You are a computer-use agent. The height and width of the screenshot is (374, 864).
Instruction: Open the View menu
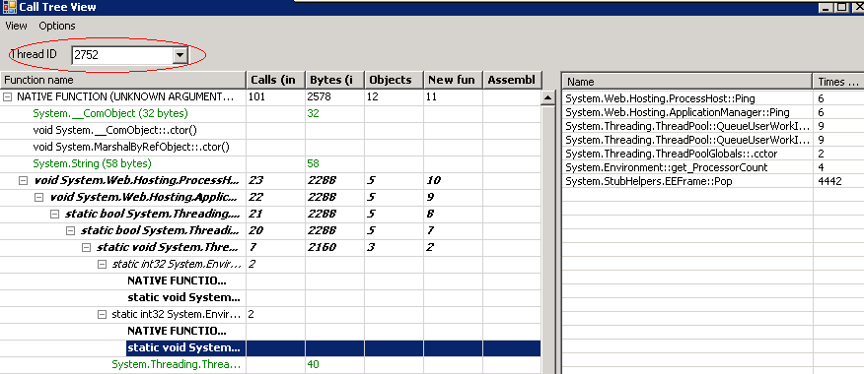pos(16,26)
